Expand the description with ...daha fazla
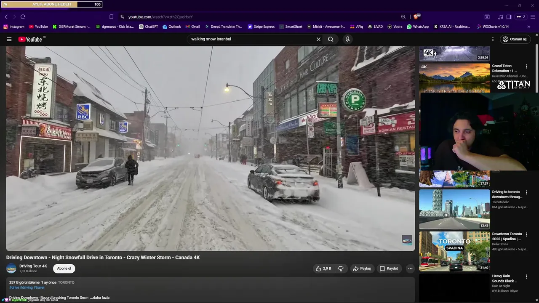539x303 pixels. pos(100,298)
